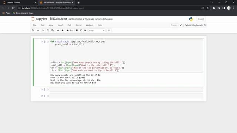
Task: Open the tab search dropdown chevron
Action: [x=212, y=3]
